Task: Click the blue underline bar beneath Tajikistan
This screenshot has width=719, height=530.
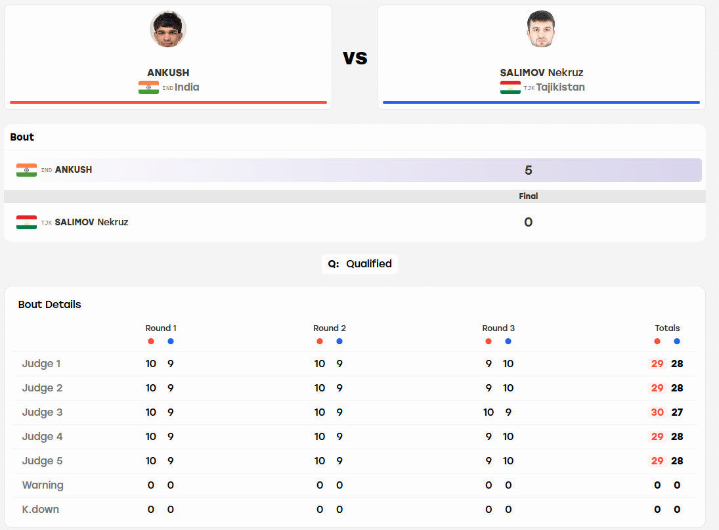Action: [x=542, y=102]
